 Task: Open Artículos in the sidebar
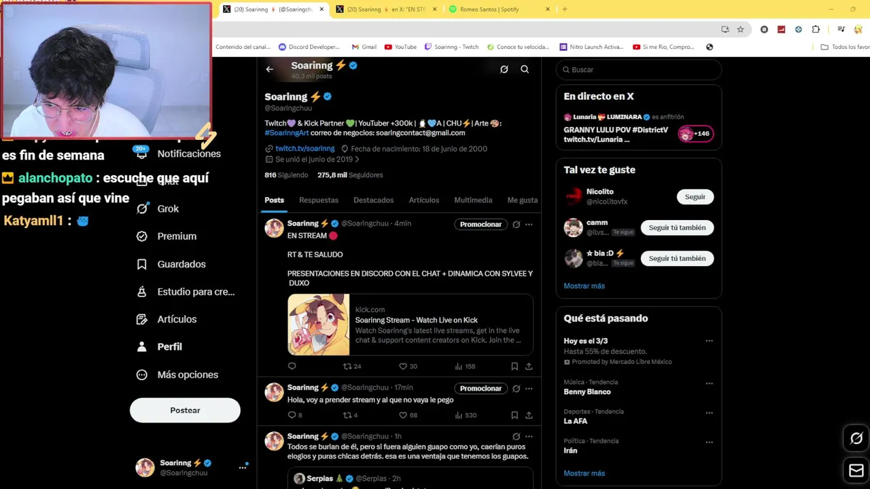pos(167,319)
